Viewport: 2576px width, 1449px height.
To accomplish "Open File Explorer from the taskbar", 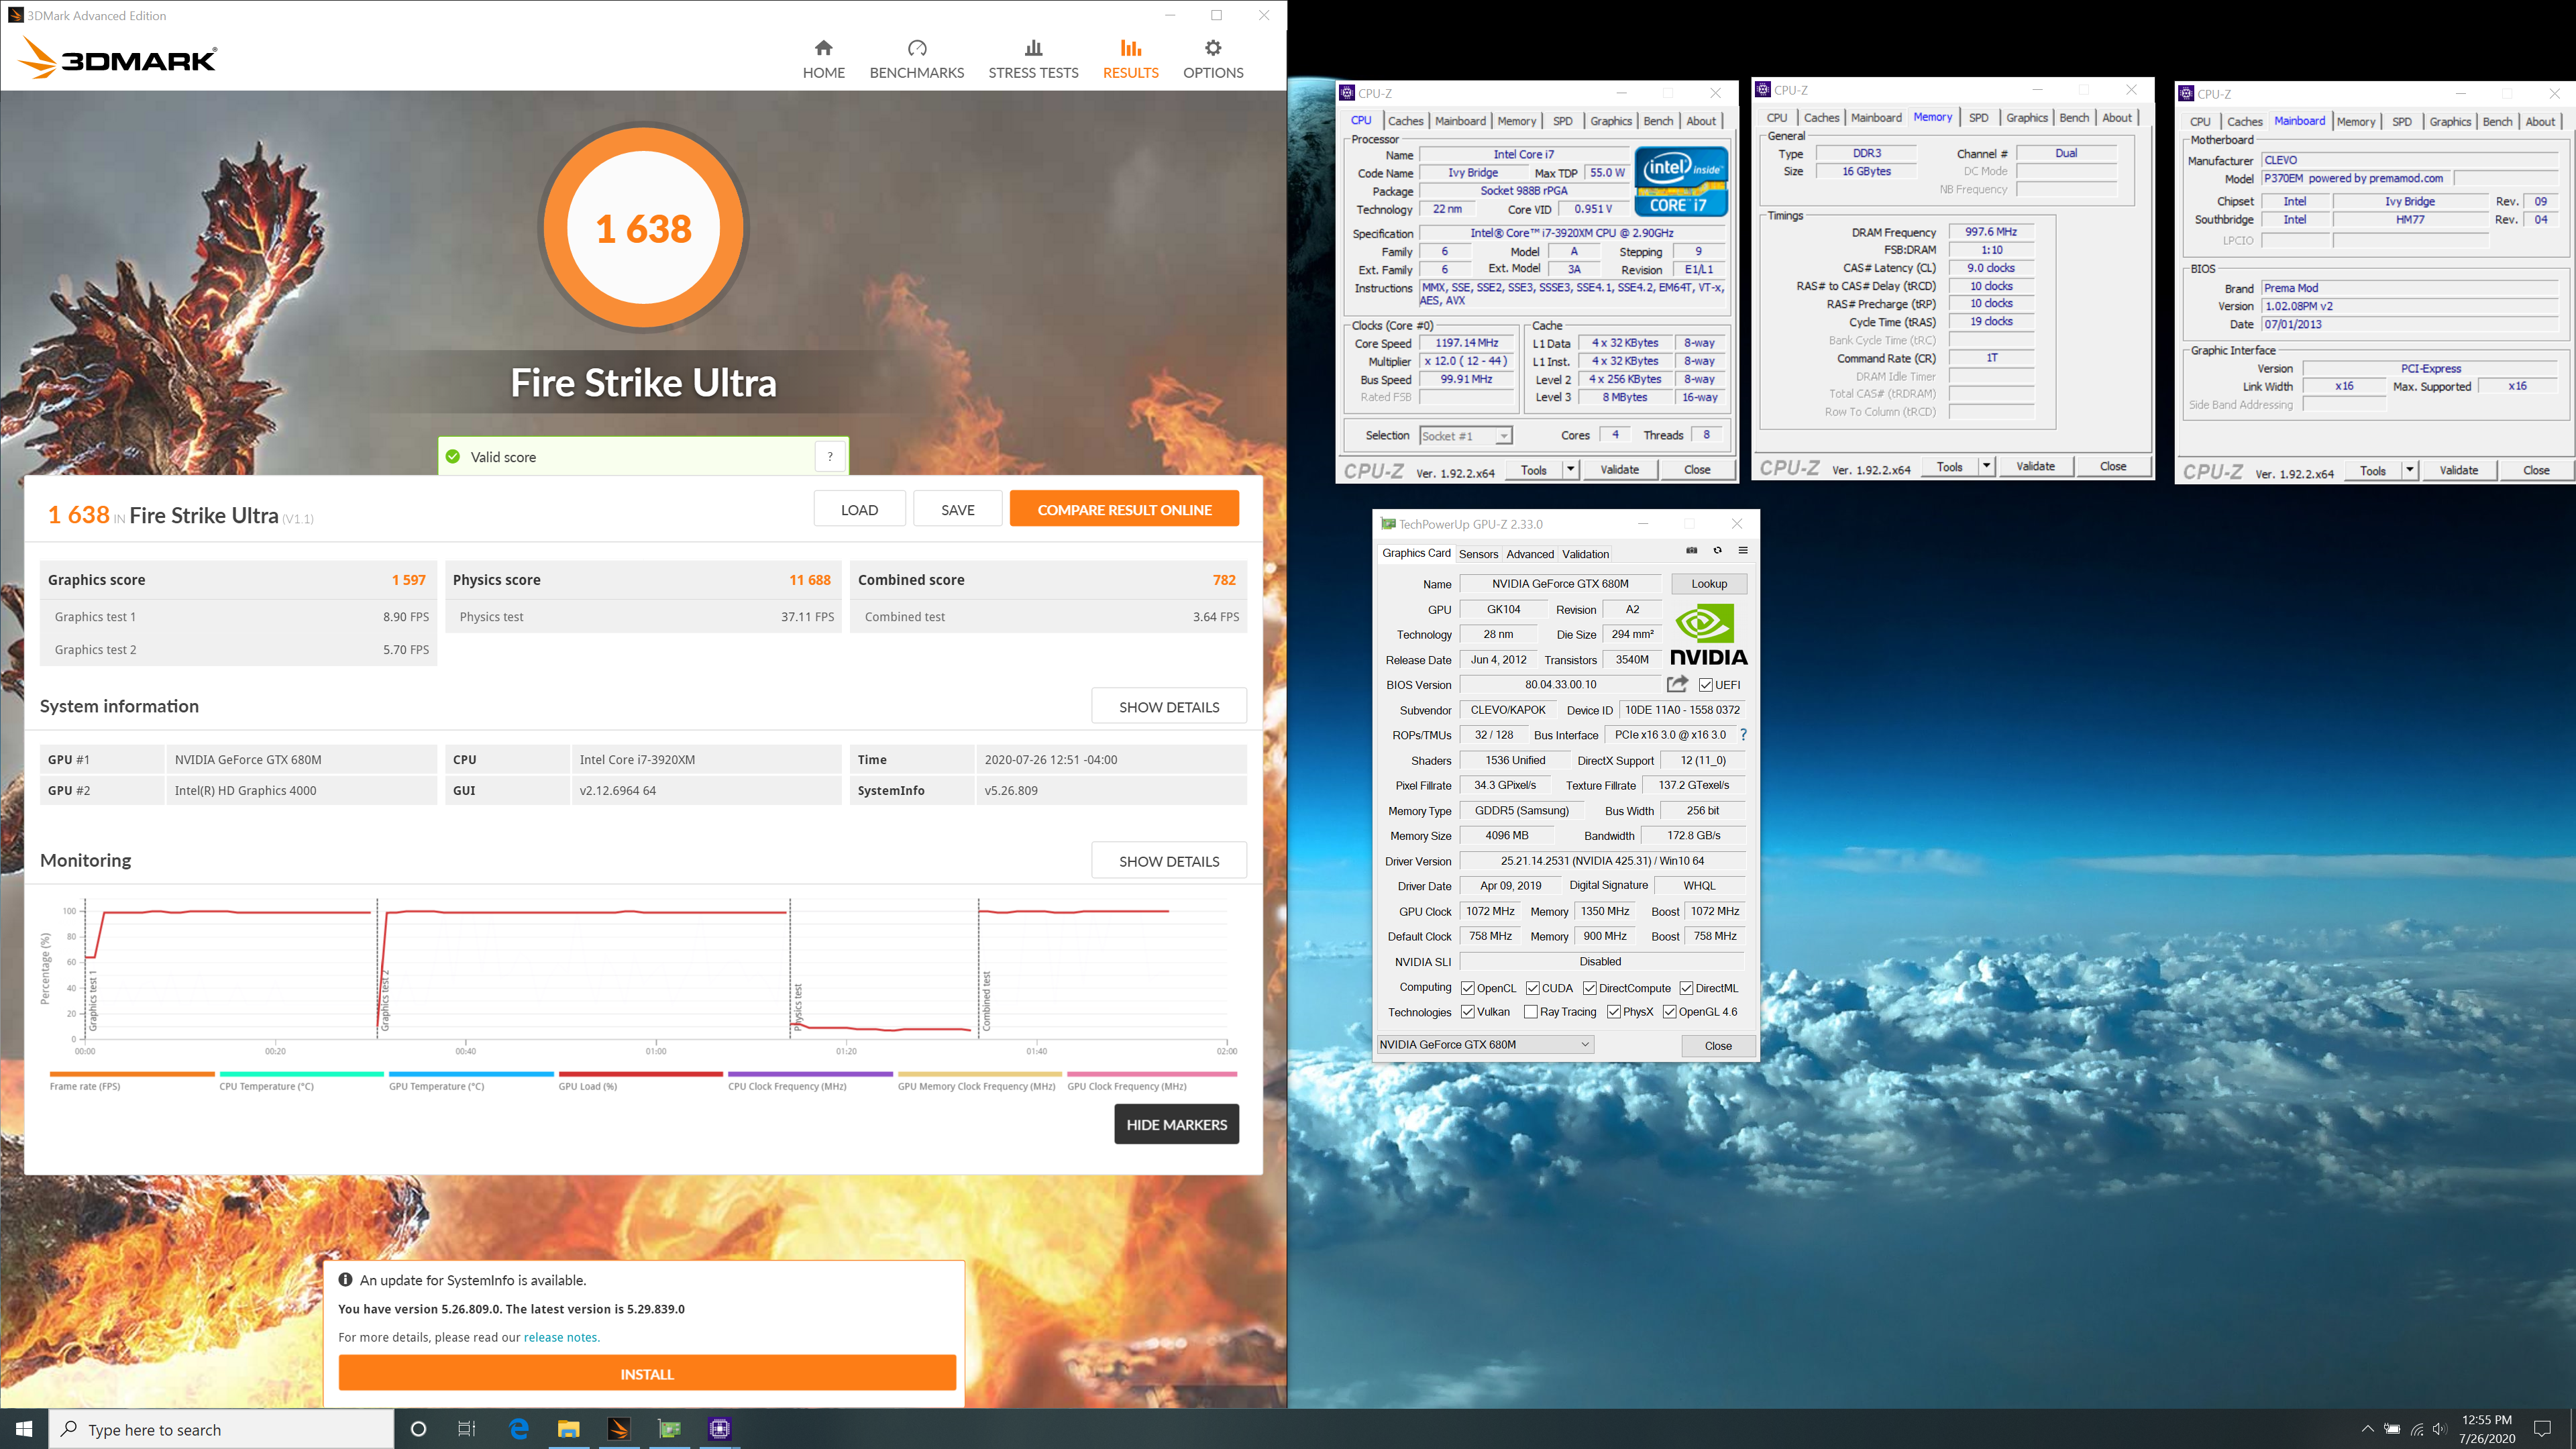I will click(x=568, y=1429).
